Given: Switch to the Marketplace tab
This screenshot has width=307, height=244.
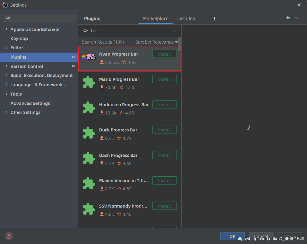Looking at the screenshot, I should tap(156, 18).
